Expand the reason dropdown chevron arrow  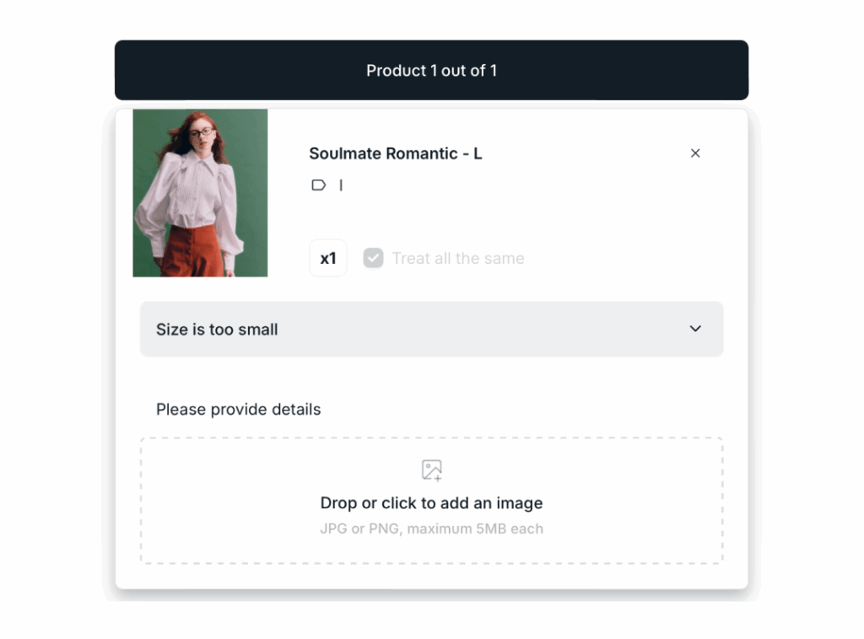[x=695, y=329]
